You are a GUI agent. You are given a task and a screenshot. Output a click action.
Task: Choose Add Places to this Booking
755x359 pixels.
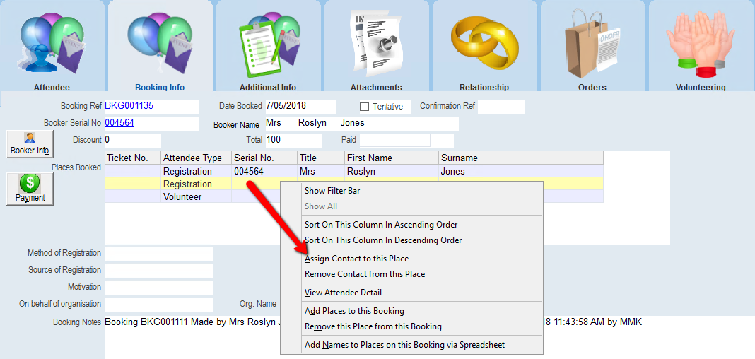(353, 311)
